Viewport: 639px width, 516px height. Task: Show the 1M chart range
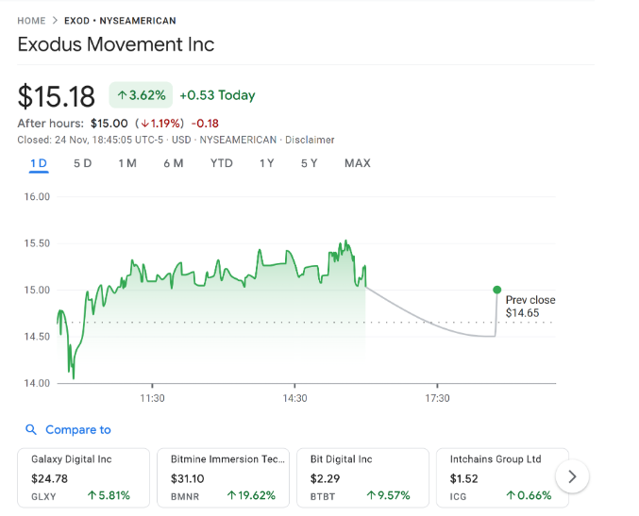pyautogui.click(x=127, y=163)
